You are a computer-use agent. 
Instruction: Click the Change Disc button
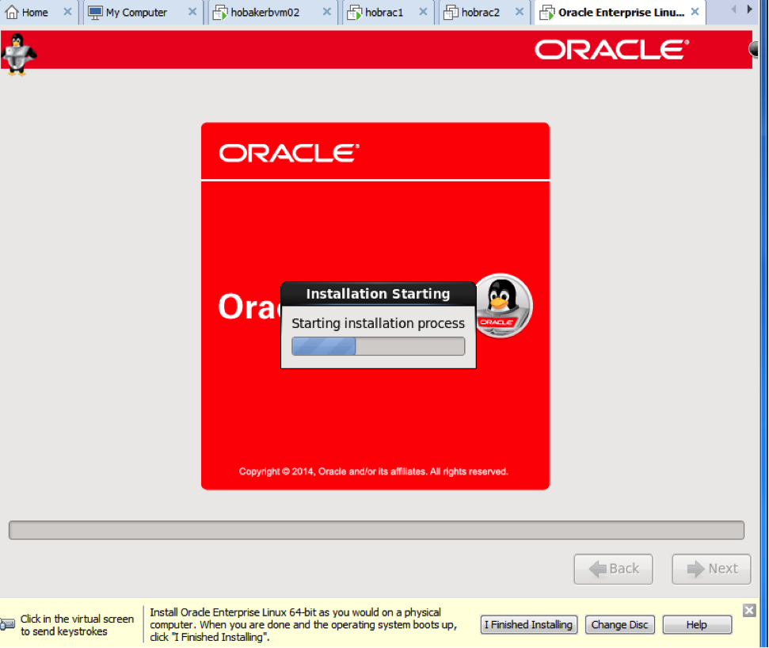[x=619, y=624]
